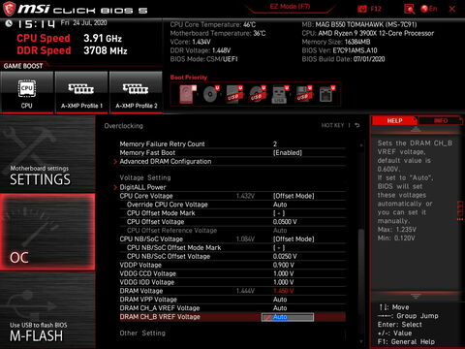Select the DRAM Voltage row label

coord(141,291)
